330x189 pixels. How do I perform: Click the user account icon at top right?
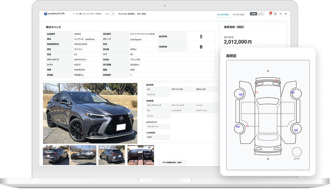[x=285, y=14]
